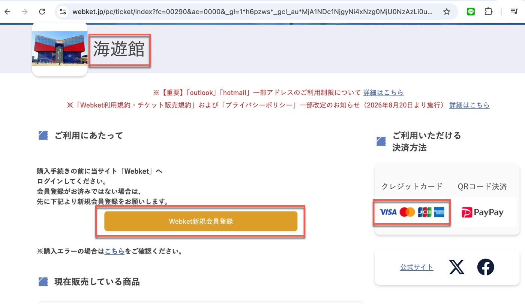
Task: Click the American Express logo
Action: 439,212
